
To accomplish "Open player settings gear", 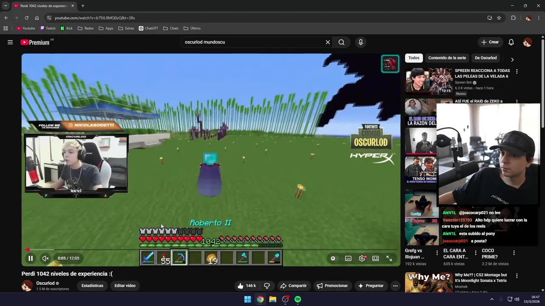I will (x=362, y=258).
